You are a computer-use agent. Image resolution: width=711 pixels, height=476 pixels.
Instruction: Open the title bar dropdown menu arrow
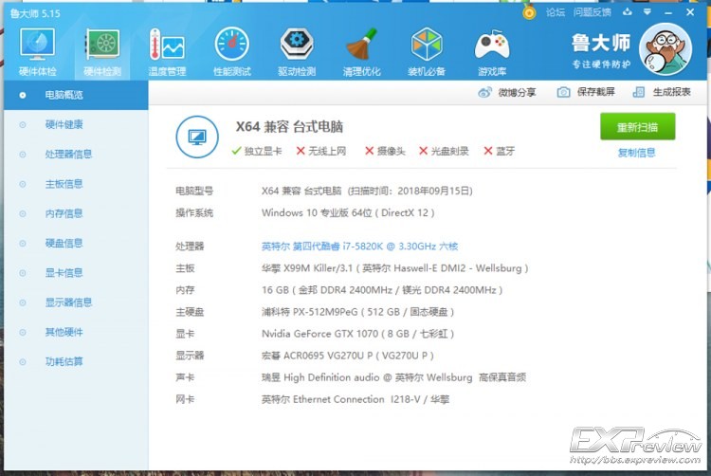647,11
